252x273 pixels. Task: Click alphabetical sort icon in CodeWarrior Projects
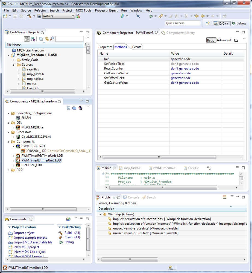click(33, 39)
